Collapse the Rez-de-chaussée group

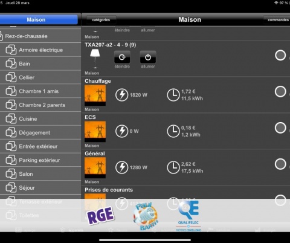[x=40, y=36]
